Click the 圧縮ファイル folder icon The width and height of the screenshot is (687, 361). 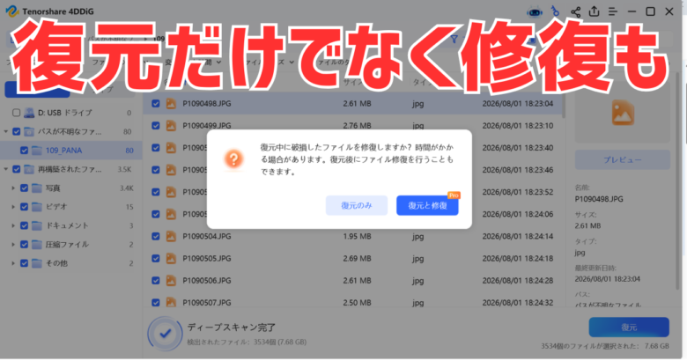tap(37, 245)
